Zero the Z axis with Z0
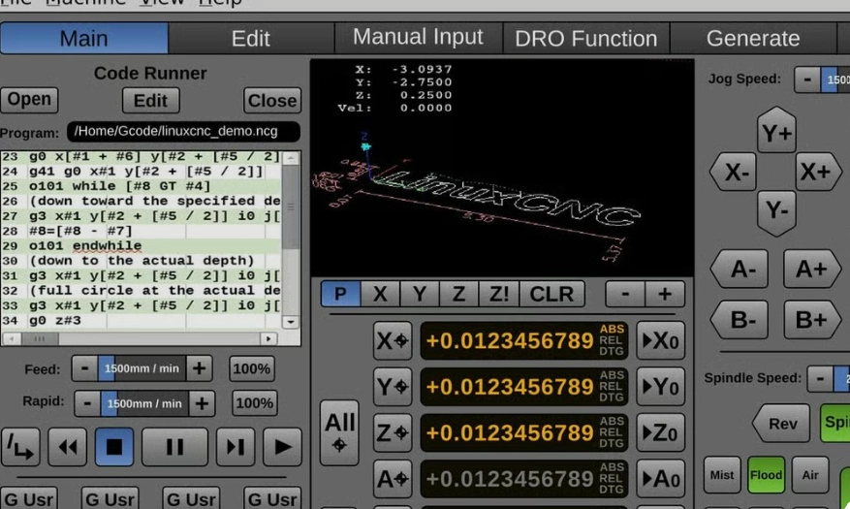 pyautogui.click(x=661, y=433)
